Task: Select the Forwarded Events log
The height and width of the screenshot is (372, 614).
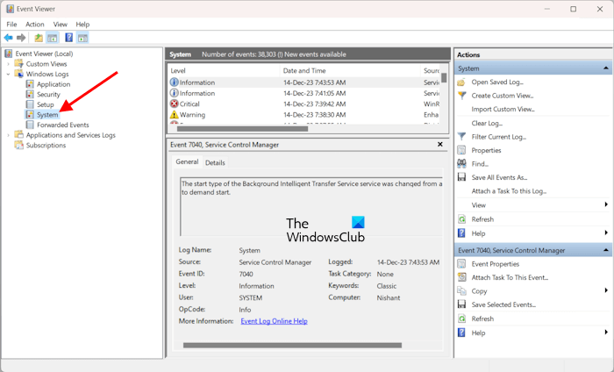Action: (62, 125)
